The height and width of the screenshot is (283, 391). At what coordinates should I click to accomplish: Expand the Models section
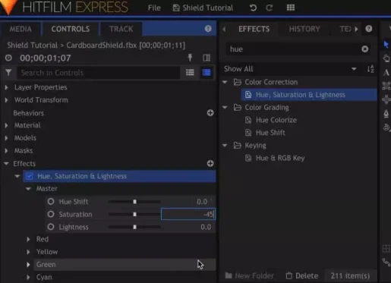(x=6, y=138)
